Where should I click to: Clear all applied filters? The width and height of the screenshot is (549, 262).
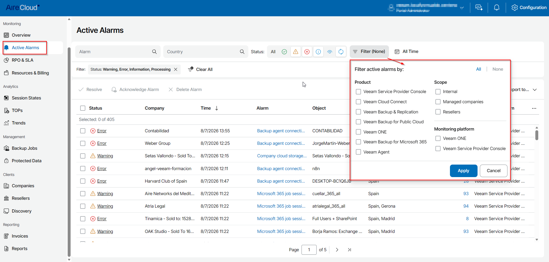coord(200,69)
